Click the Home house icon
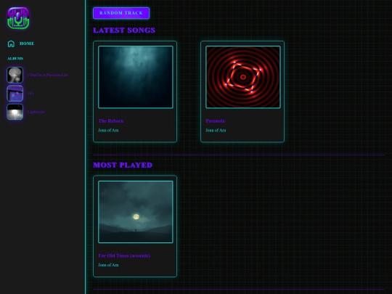 click(11, 44)
